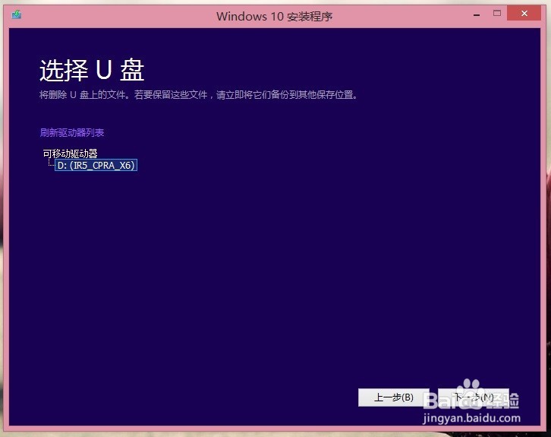Image resolution: width=551 pixels, height=437 pixels.
Task: Minimize the Windows 10 安装程序 window
Action: pos(477,14)
